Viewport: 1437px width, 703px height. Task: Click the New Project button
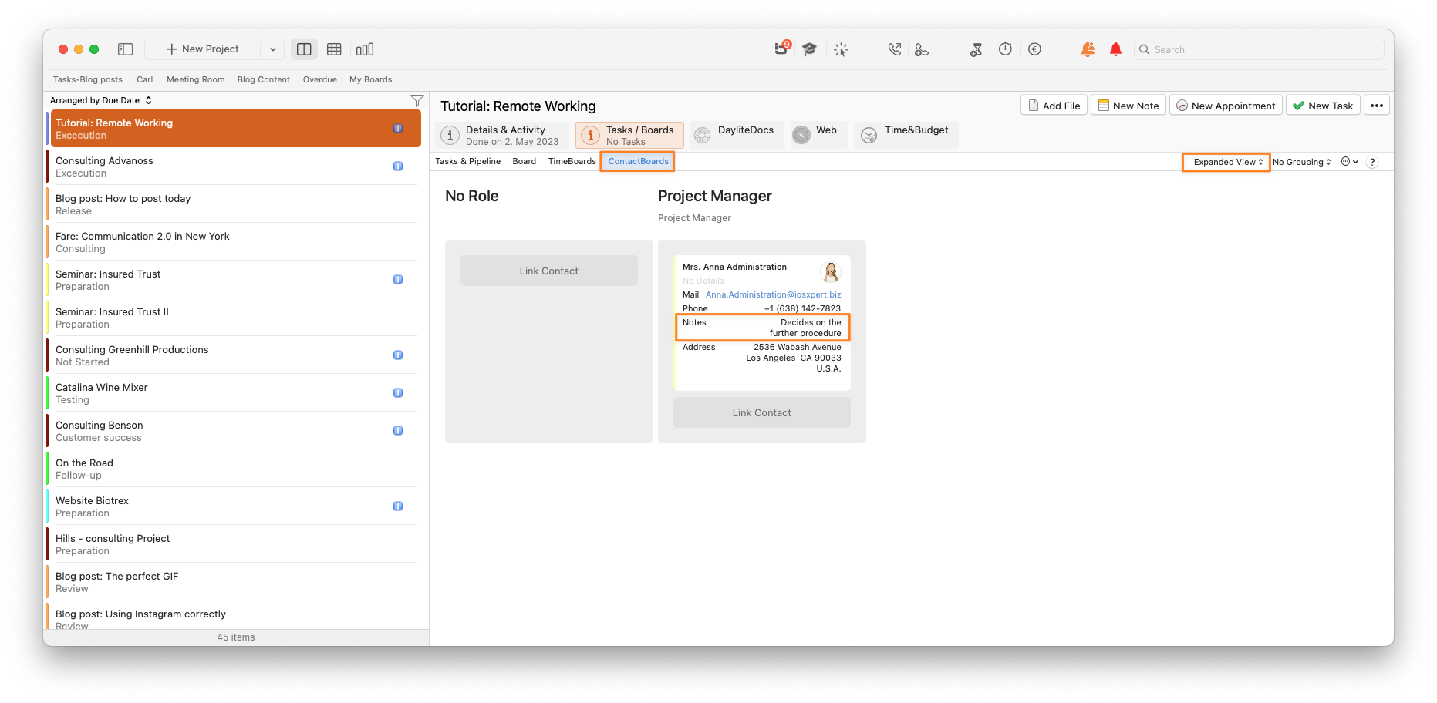click(204, 49)
